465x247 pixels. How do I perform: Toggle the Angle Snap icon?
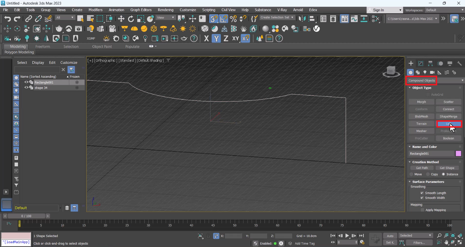[x=224, y=19]
